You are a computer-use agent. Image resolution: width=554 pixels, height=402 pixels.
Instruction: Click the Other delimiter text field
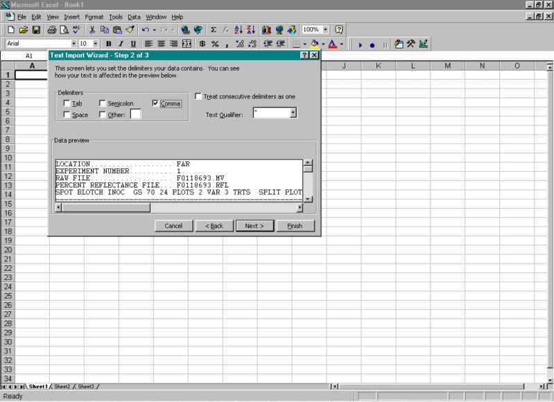136,114
